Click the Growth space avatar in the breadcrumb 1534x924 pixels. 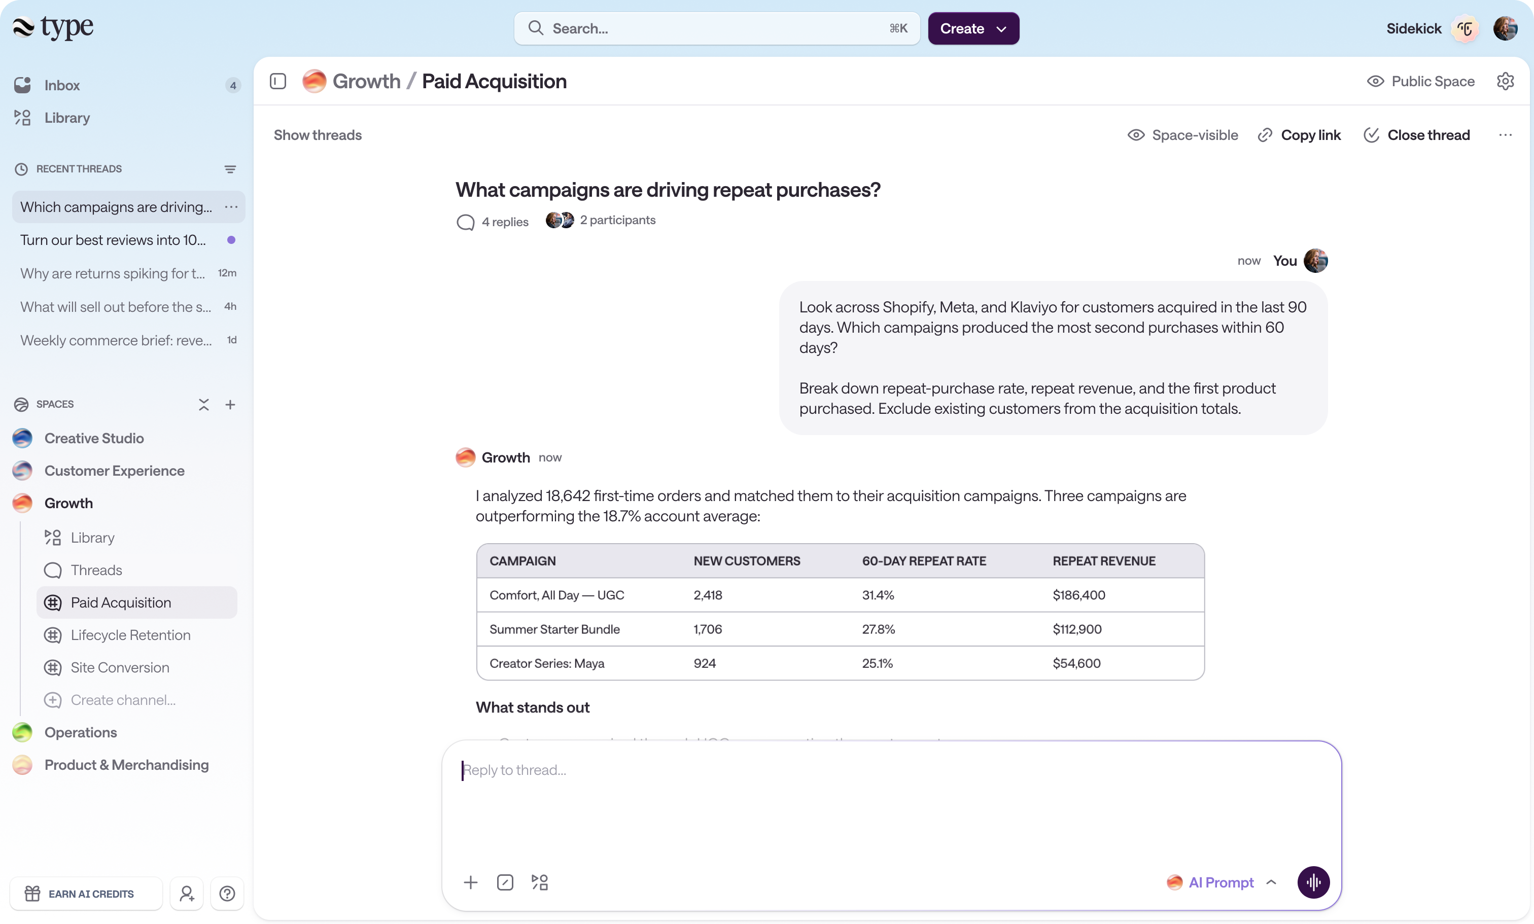[315, 82]
